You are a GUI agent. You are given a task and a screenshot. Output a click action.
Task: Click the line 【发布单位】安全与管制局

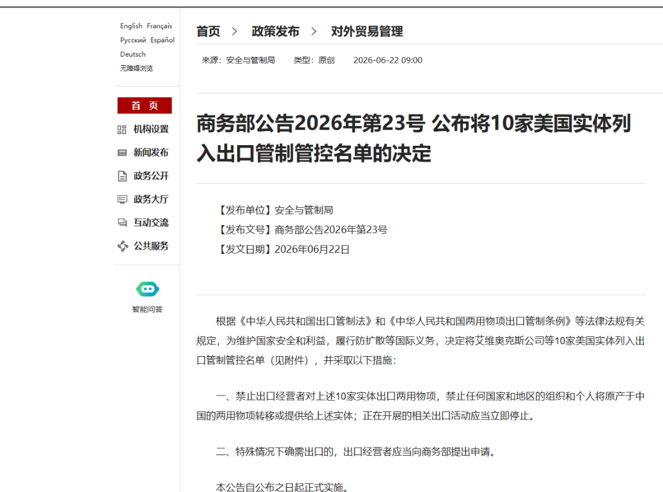(275, 210)
